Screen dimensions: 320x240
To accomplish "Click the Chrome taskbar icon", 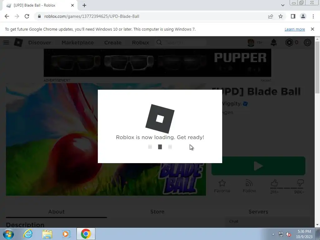I will (x=86, y=234).
